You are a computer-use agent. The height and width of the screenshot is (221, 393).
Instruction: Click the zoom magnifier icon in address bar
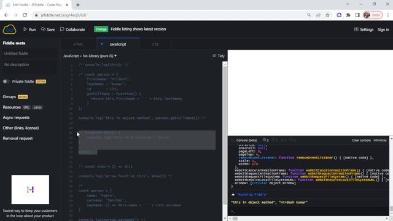(309, 15)
